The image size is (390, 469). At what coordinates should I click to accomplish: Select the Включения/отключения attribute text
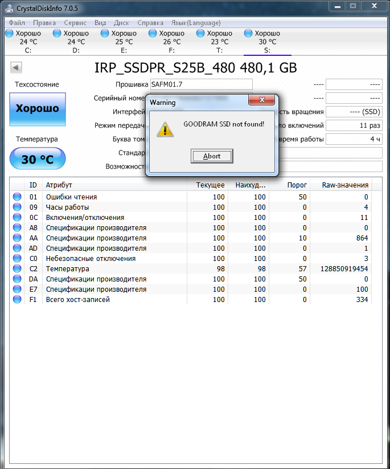(x=85, y=218)
